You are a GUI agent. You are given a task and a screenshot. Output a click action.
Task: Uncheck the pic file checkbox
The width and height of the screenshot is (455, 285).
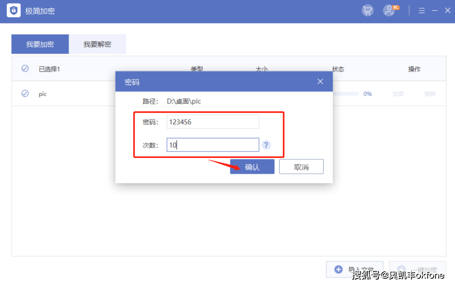25,94
